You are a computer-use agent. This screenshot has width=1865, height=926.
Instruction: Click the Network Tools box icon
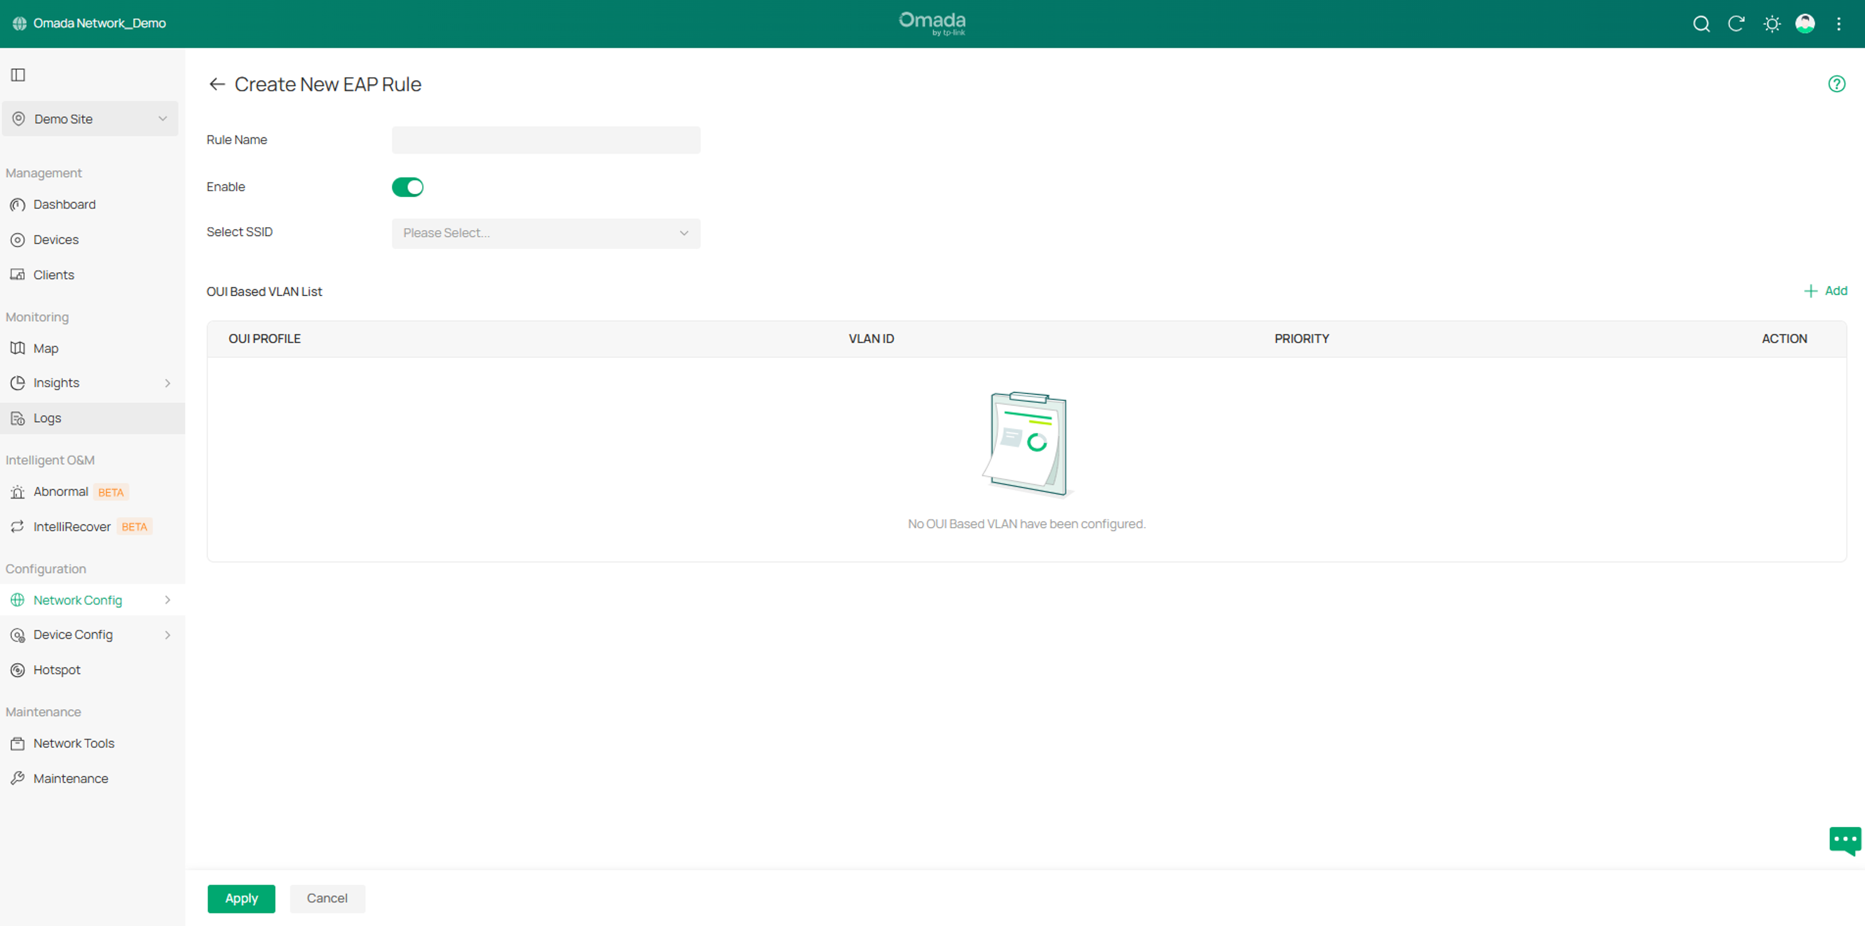pyautogui.click(x=18, y=743)
